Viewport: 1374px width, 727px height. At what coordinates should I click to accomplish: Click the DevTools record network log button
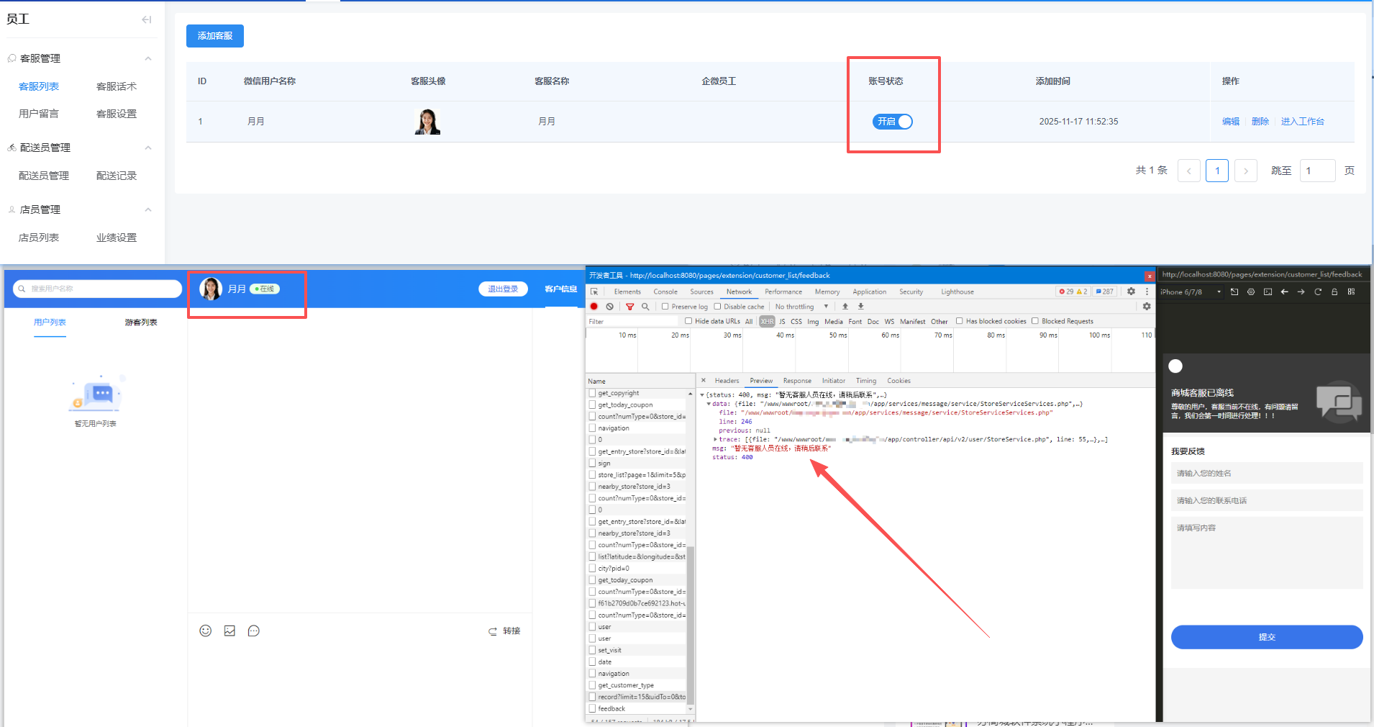click(x=594, y=307)
